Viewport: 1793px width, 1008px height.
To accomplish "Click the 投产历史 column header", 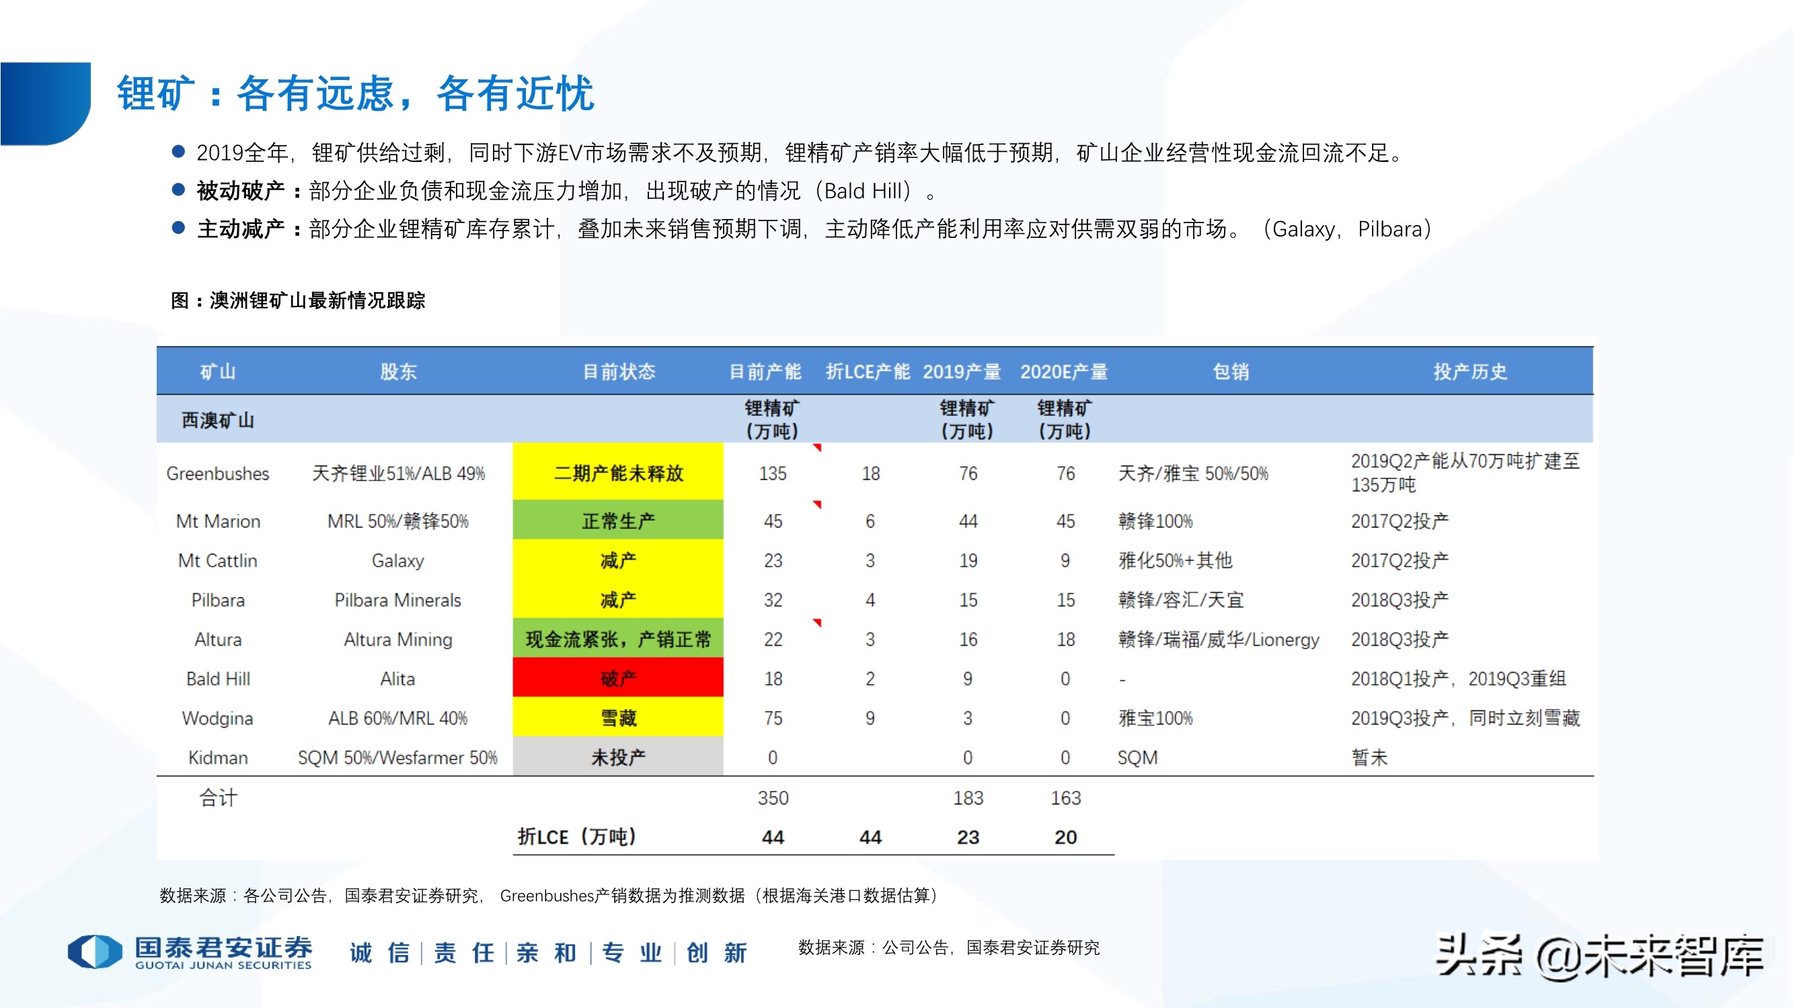I will [1470, 372].
